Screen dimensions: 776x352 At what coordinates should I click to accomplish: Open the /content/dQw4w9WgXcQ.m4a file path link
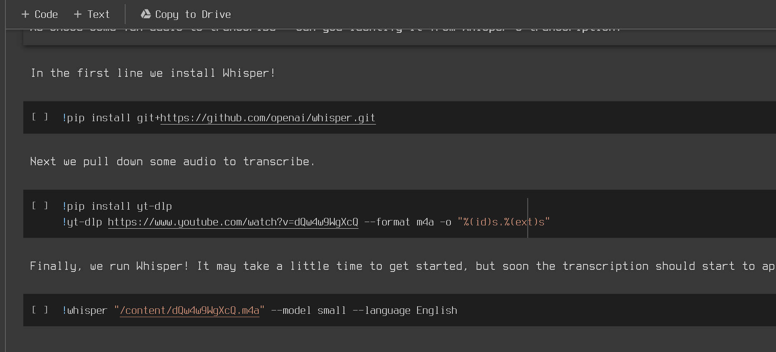click(189, 310)
